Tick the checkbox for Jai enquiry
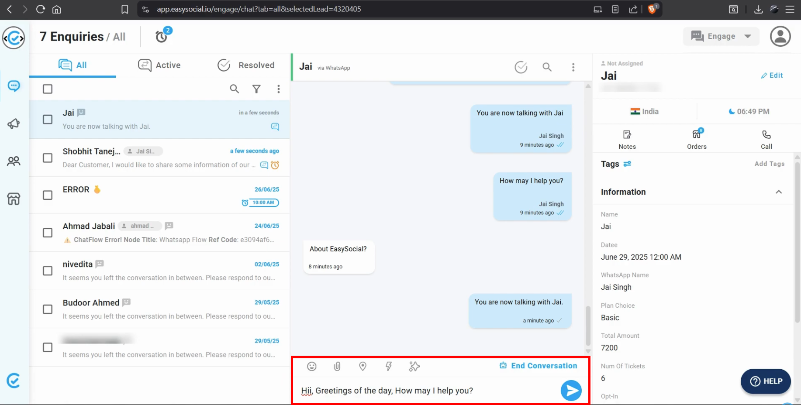The image size is (801, 405). tap(48, 120)
